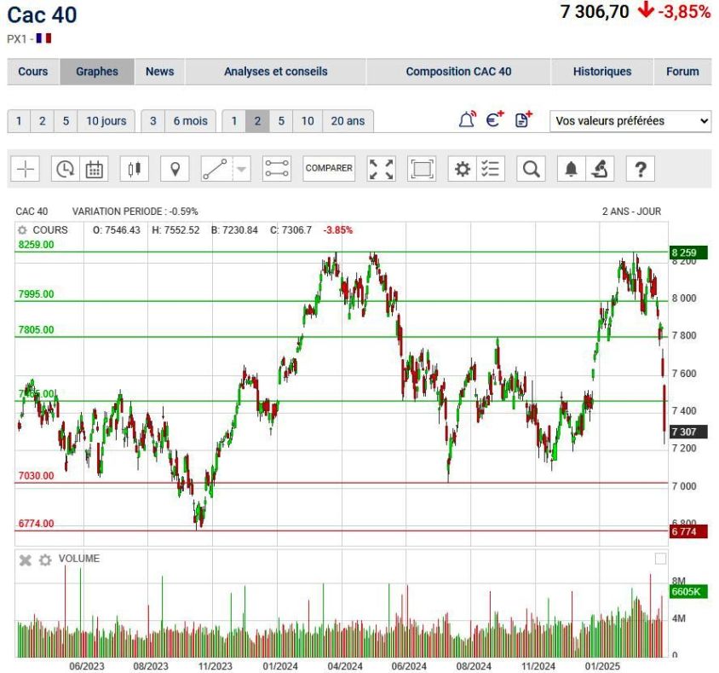This screenshot has width=719, height=673.
Task: Close the VOLUME panel with X
Action: click(x=26, y=560)
